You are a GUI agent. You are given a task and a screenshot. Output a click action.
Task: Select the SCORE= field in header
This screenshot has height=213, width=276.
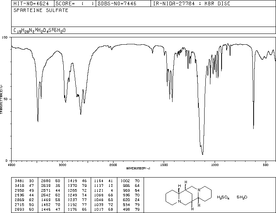point(75,3)
